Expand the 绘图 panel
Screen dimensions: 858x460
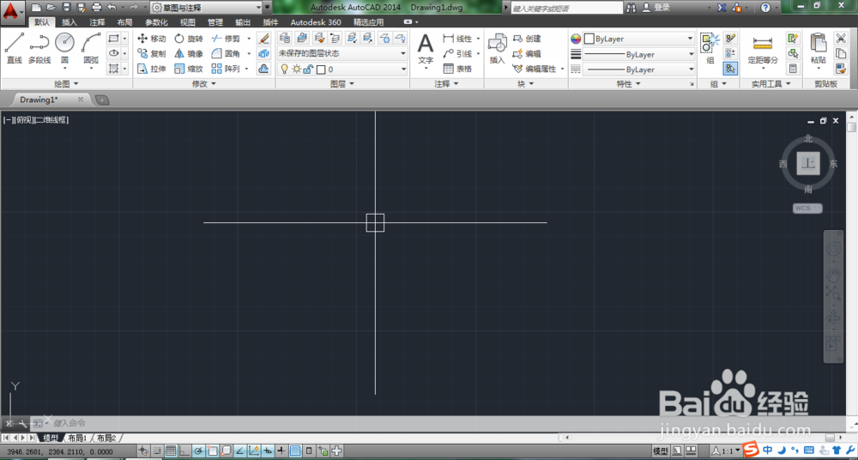point(66,84)
